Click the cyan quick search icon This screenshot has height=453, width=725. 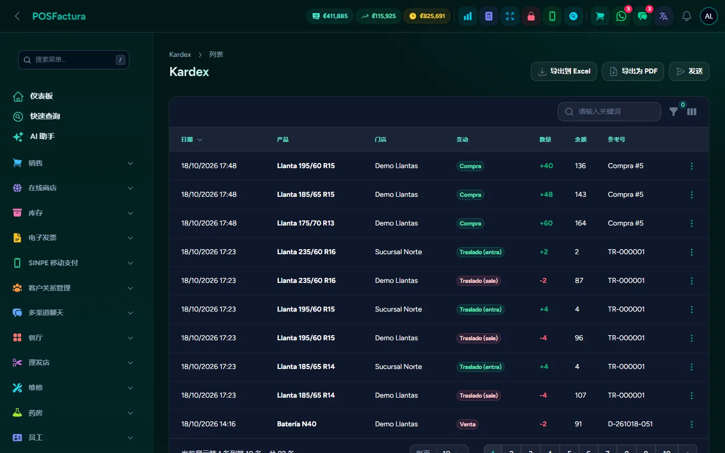[573, 16]
